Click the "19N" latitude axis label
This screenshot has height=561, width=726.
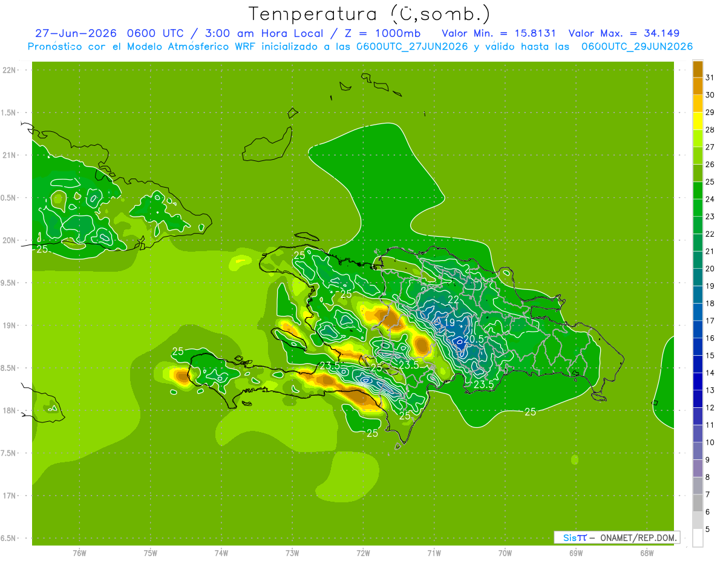point(9,326)
